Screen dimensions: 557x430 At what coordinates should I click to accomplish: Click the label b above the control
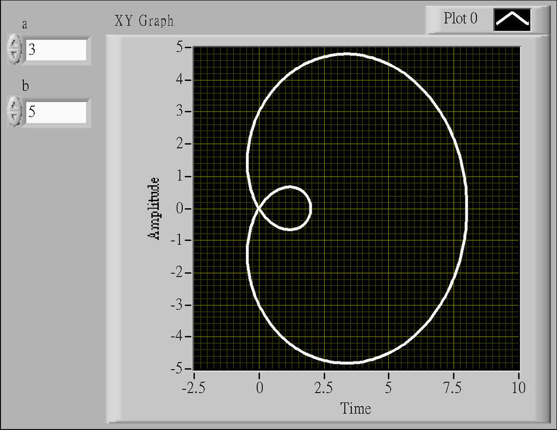point(25,85)
